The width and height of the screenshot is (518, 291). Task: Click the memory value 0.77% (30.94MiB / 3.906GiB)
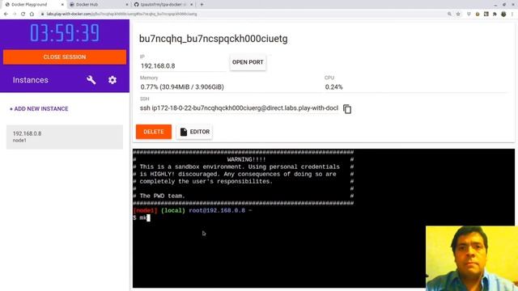click(x=182, y=87)
